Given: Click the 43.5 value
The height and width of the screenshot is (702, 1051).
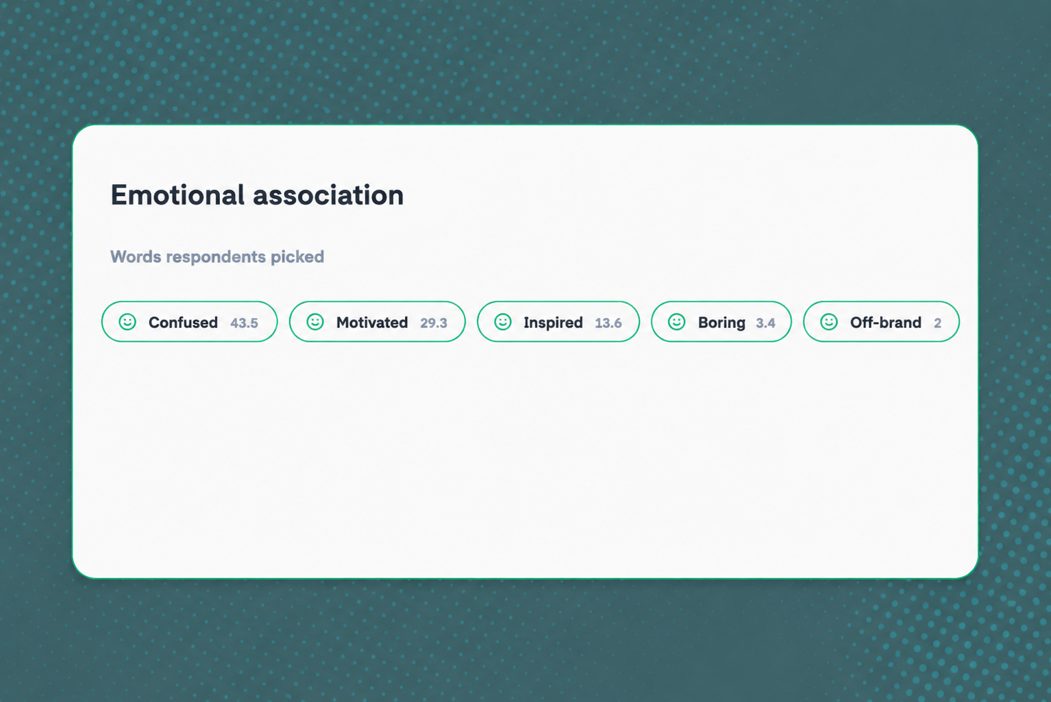Looking at the screenshot, I should (x=244, y=323).
